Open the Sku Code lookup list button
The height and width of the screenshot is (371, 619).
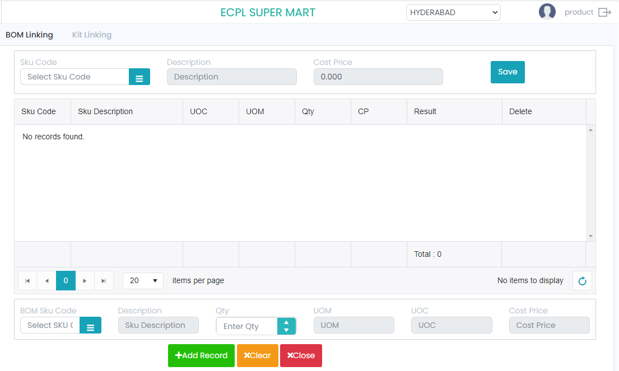coord(139,77)
